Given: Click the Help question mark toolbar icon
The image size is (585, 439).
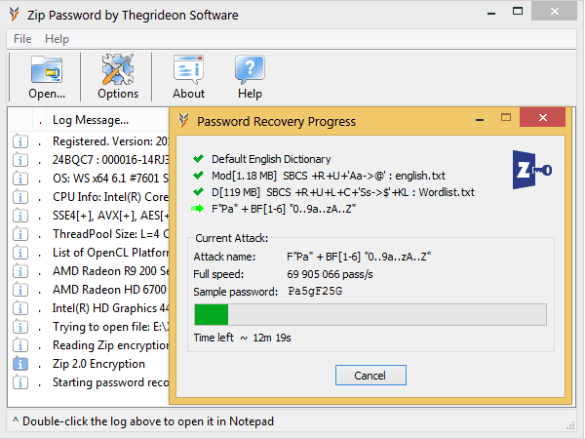Looking at the screenshot, I should (x=250, y=70).
